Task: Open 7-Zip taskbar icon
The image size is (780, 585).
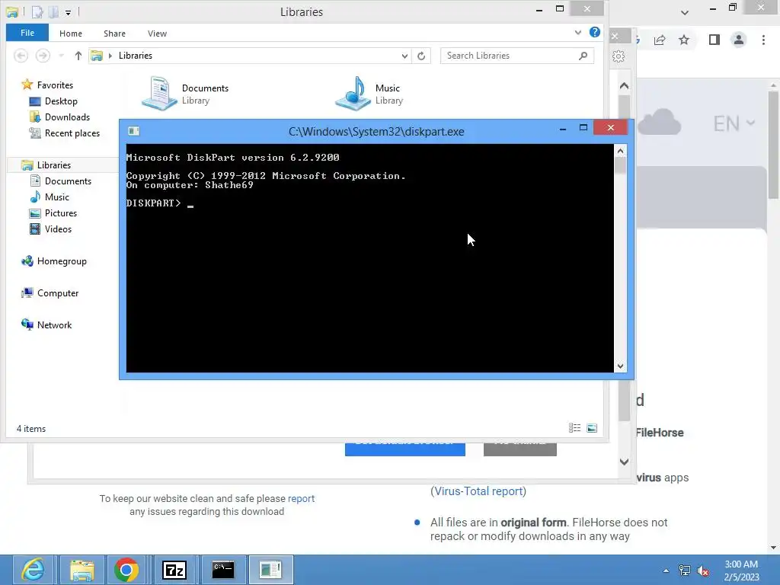Action: pos(174,570)
